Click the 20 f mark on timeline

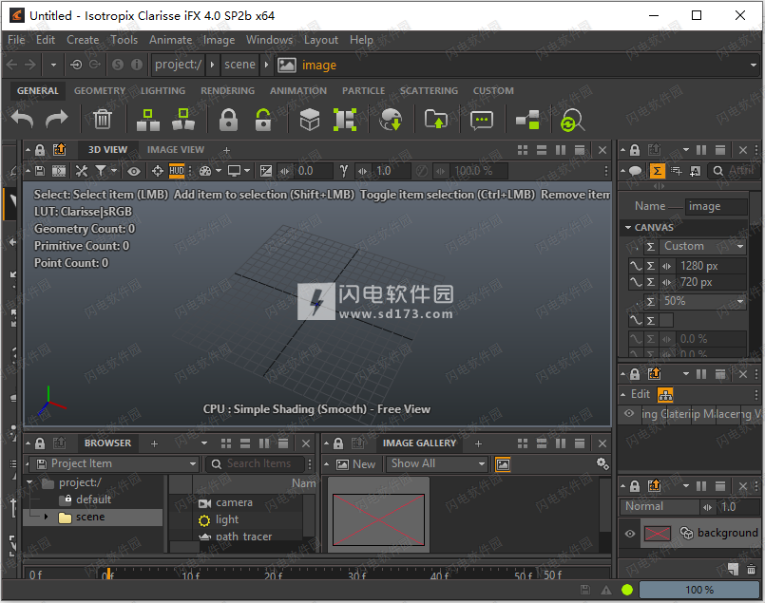[274, 575]
